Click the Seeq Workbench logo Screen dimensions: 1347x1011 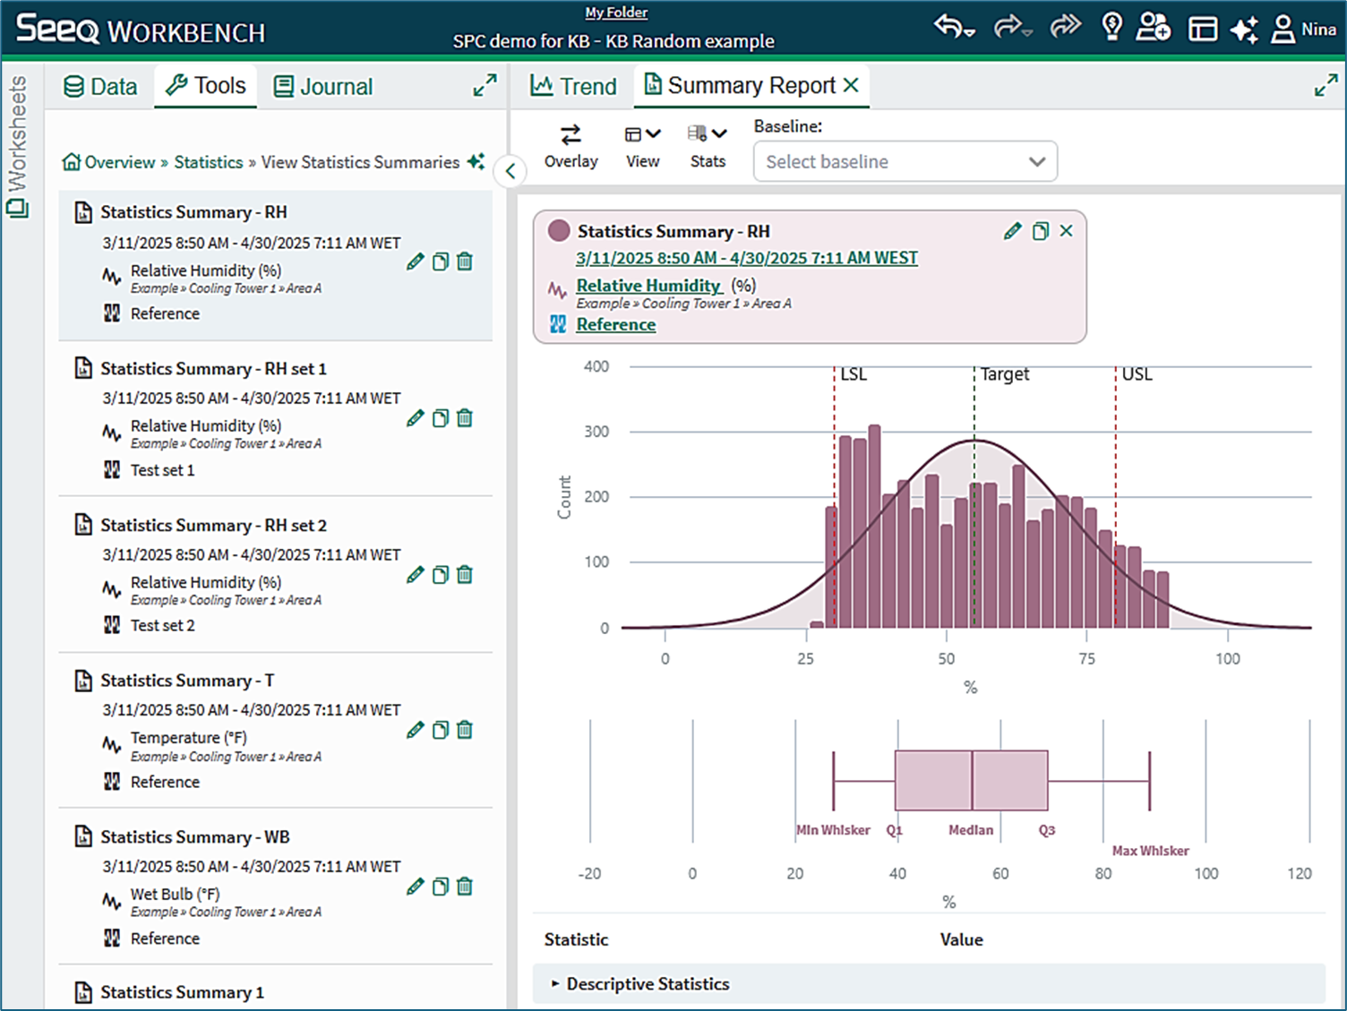(x=141, y=30)
